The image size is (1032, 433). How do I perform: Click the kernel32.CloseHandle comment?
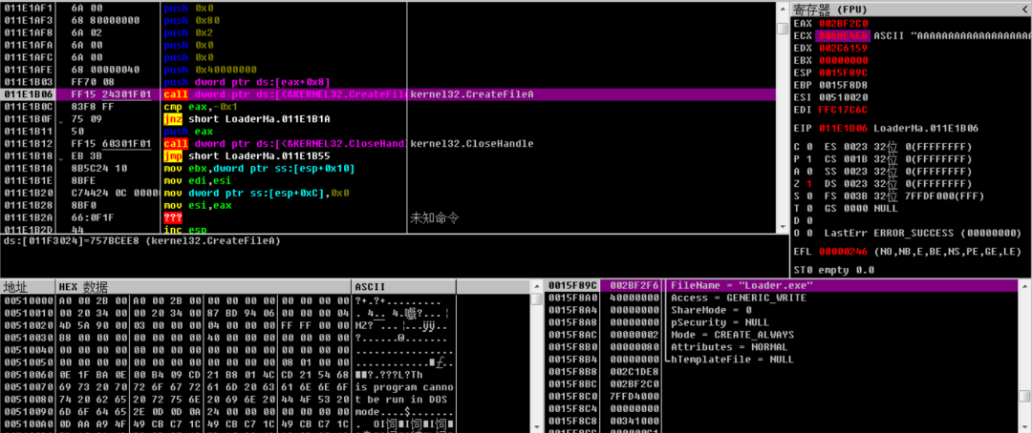click(x=471, y=144)
